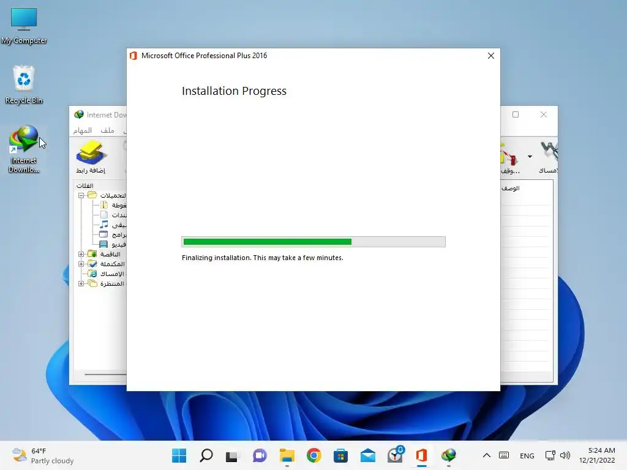Viewport: 627px width, 470px height.
Task: Select the documents category icon in IDM tree
Action: (104, 215)
